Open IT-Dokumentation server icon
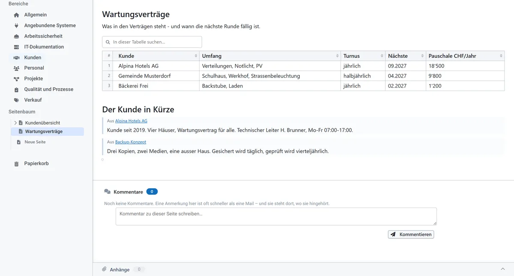The image size is (514, 276). (x=16, y=47)
